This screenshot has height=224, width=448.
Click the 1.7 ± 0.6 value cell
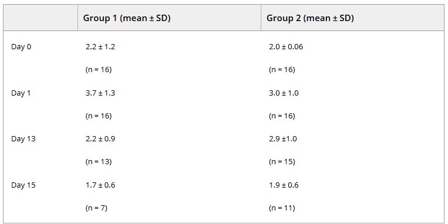point(100,185)
